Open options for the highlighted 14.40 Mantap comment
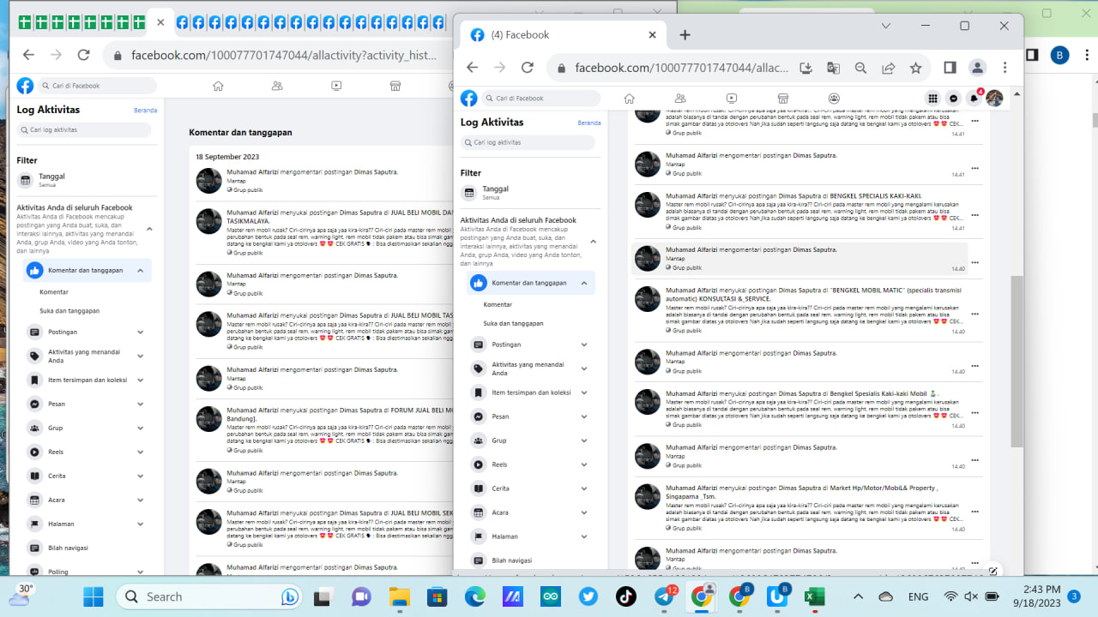Image resolution: width=1098 pixels, height=617 pixels. pos(974,263)
